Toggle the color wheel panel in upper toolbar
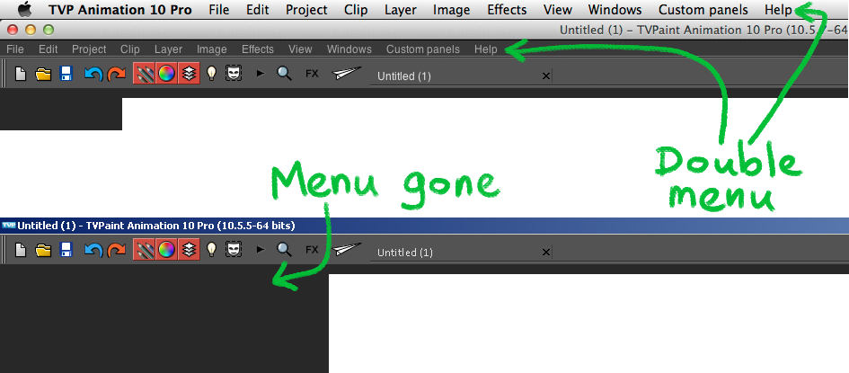The height and width of the screenshot is (373, 849). click(x=167, y=73)
